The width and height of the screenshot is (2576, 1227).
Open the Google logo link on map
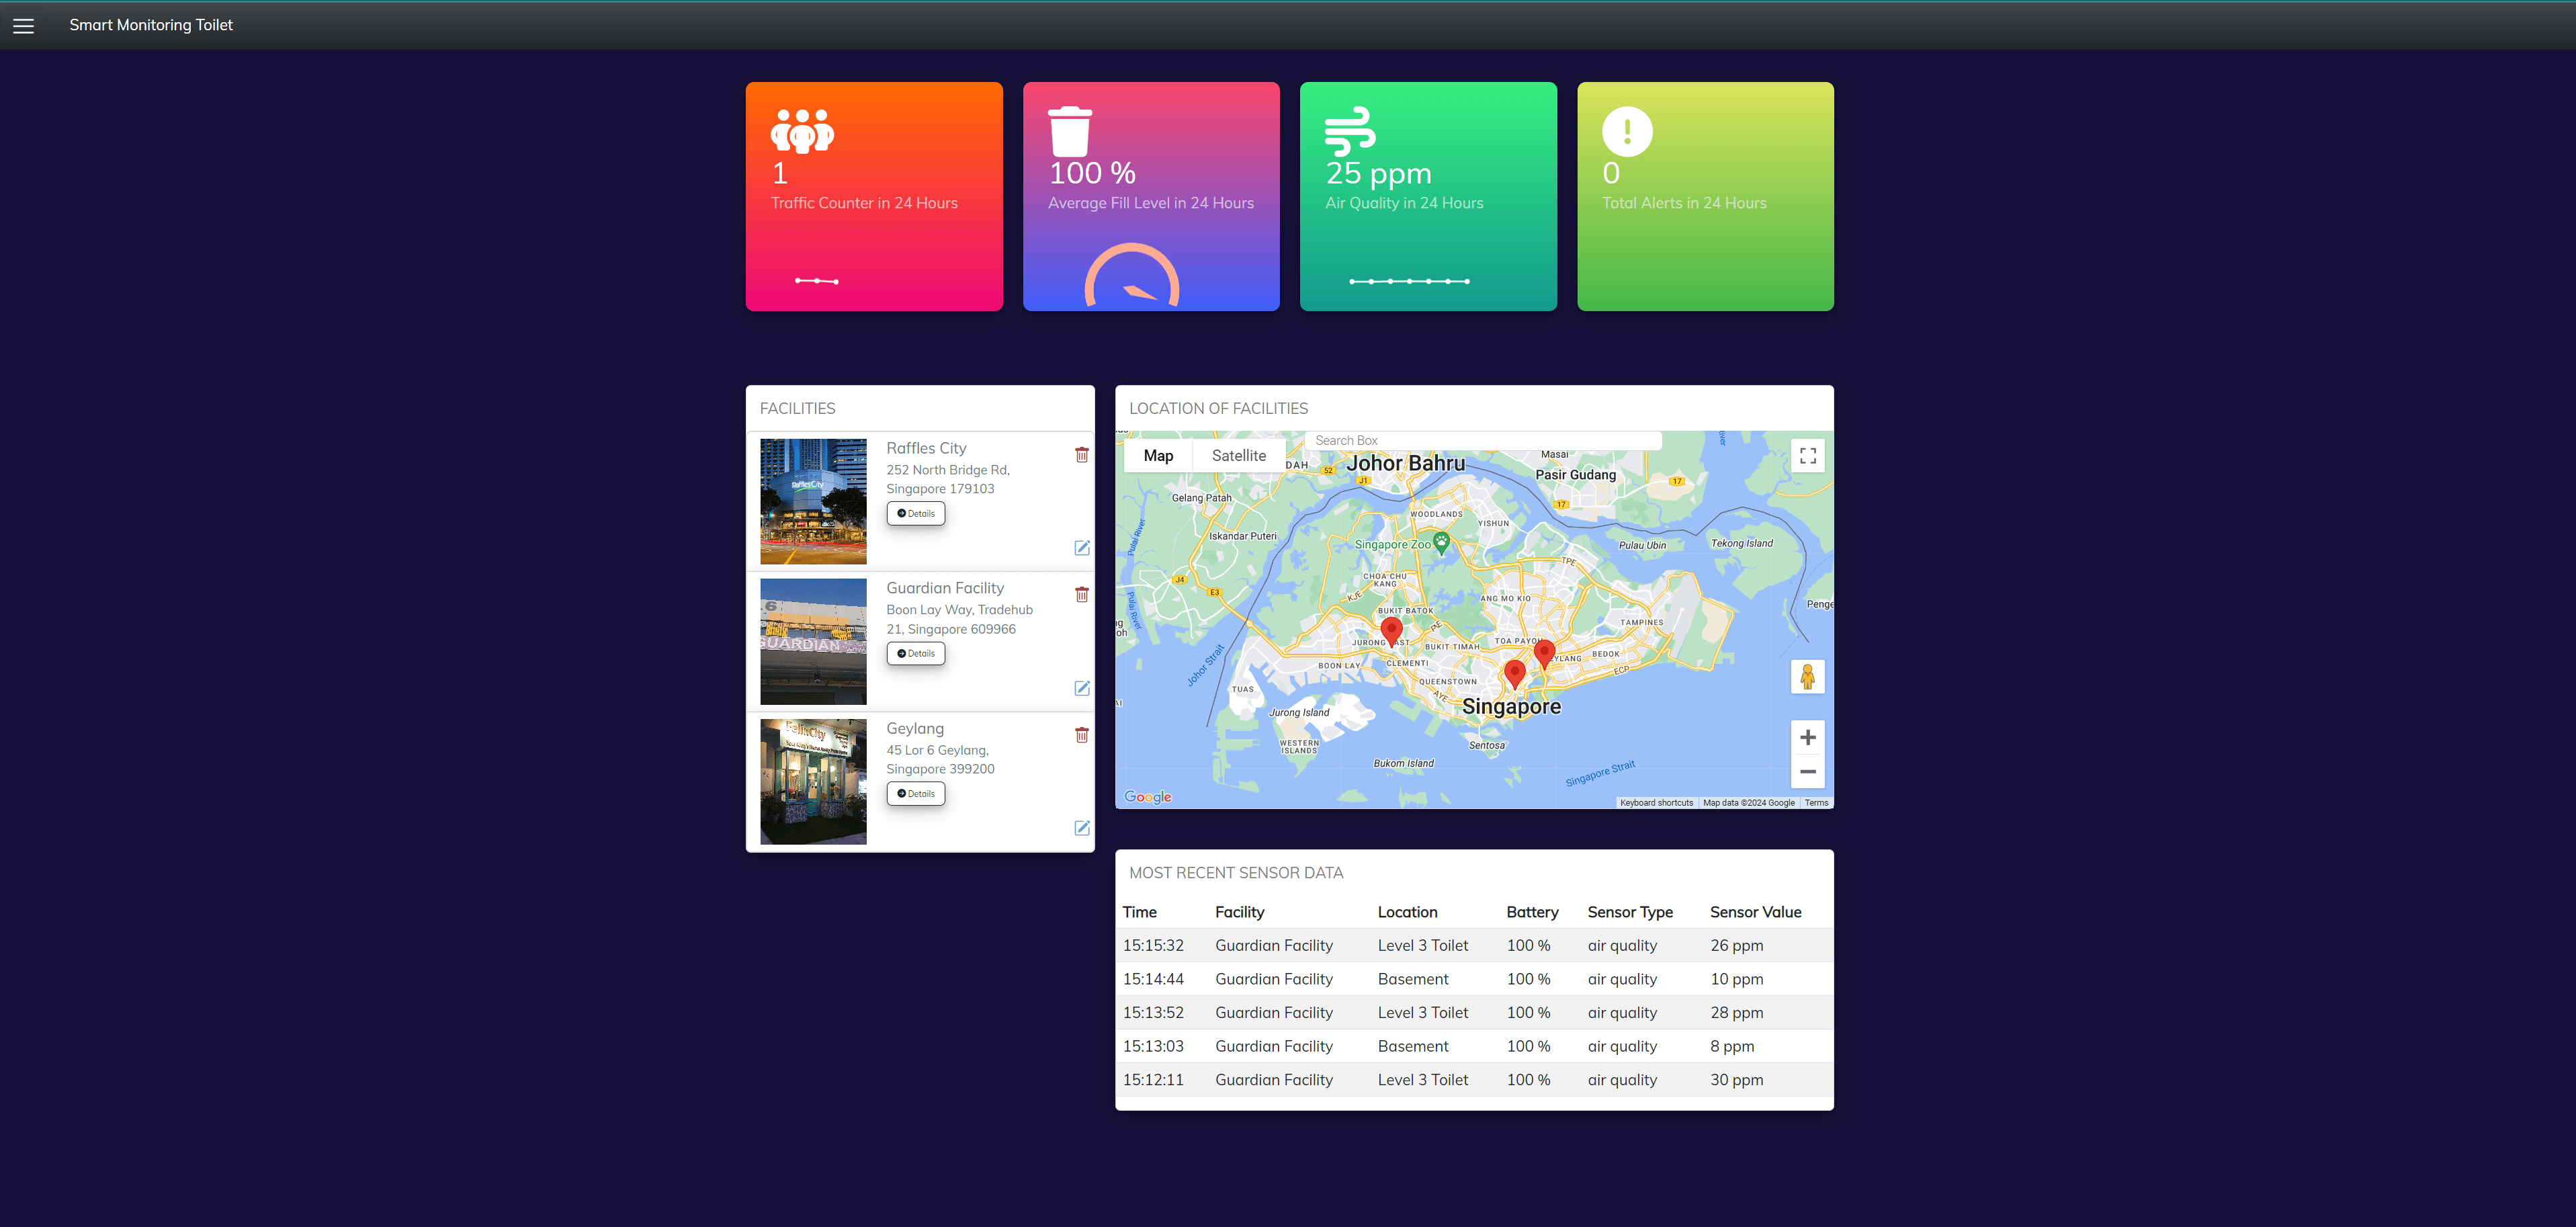click(1148, 797)
